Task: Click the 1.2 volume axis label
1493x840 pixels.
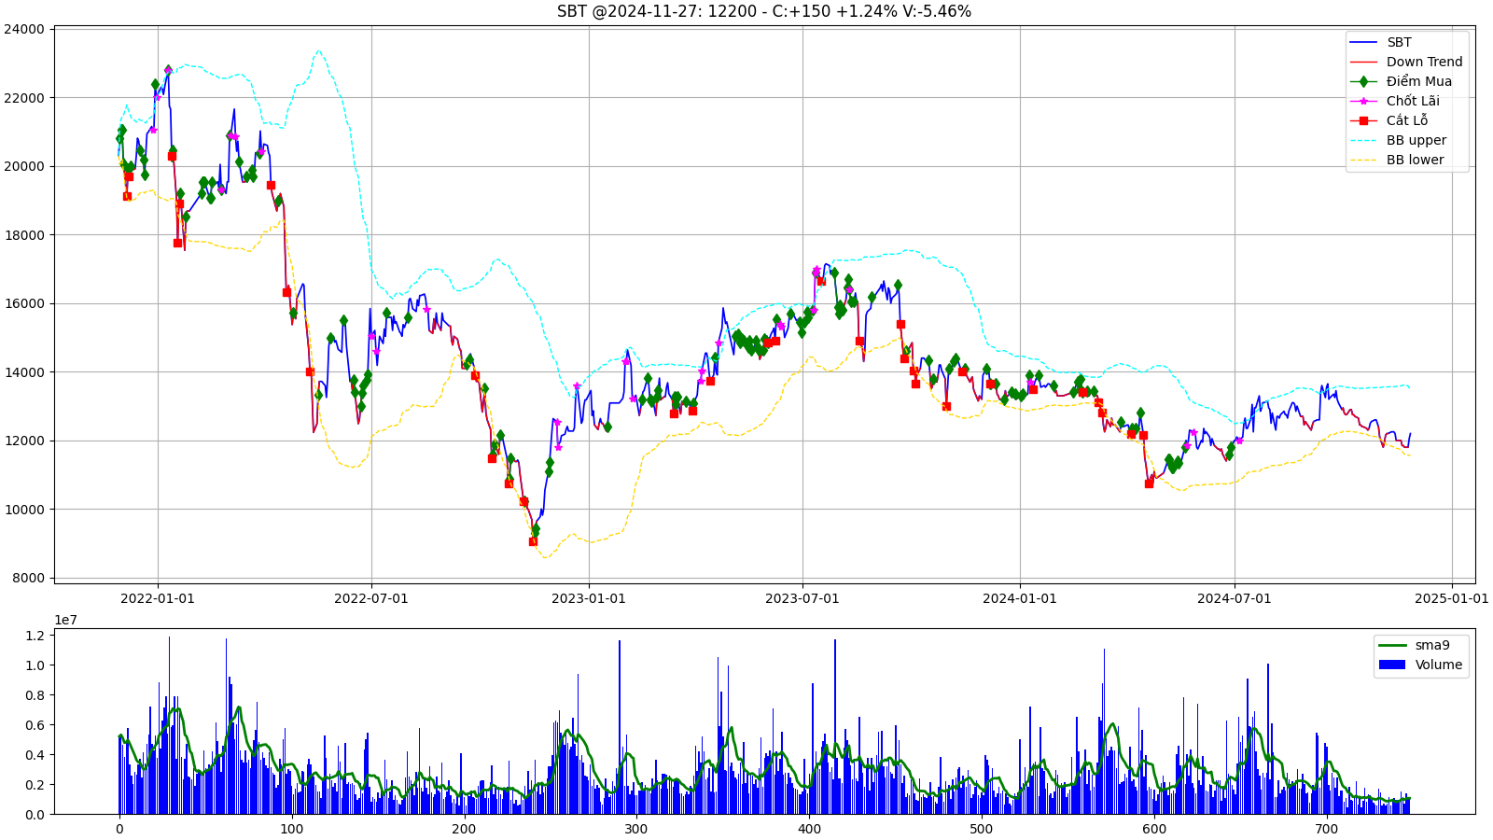Action: (x=35, y=636)
